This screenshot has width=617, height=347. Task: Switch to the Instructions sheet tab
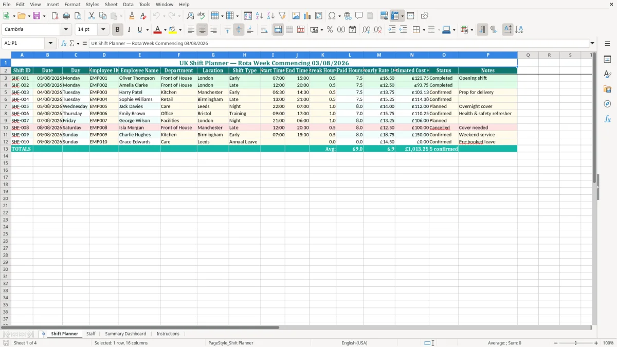tap(168, 334)
